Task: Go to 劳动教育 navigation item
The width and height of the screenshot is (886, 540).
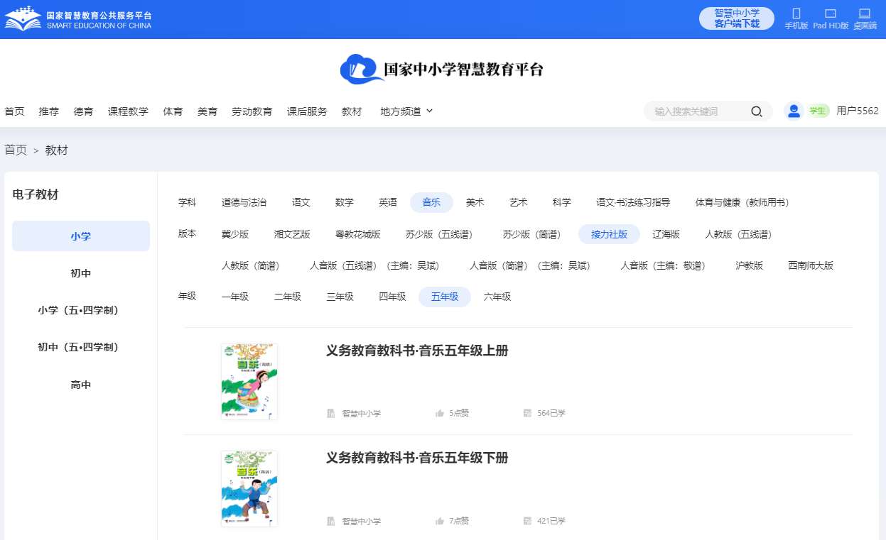Action: (x=252, y=111)
